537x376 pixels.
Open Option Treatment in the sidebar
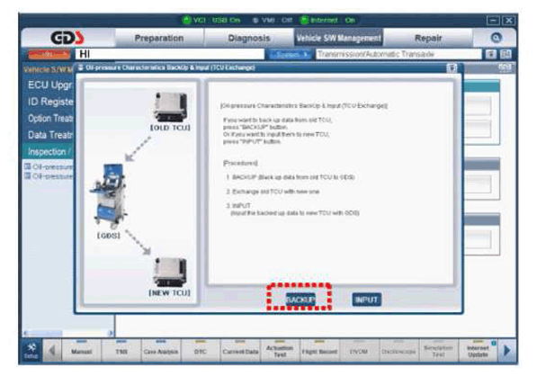[x=50, y=118]
